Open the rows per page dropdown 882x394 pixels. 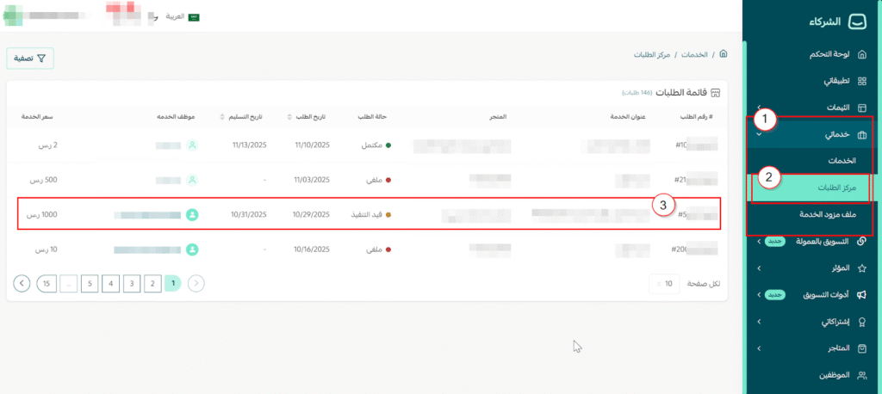(664, 283)
